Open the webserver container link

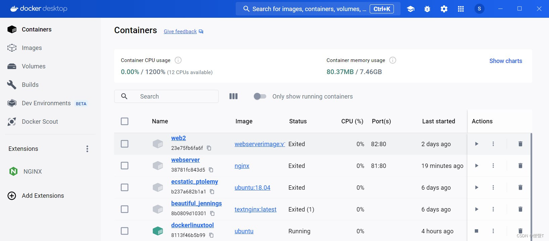(x=185, y=160)
